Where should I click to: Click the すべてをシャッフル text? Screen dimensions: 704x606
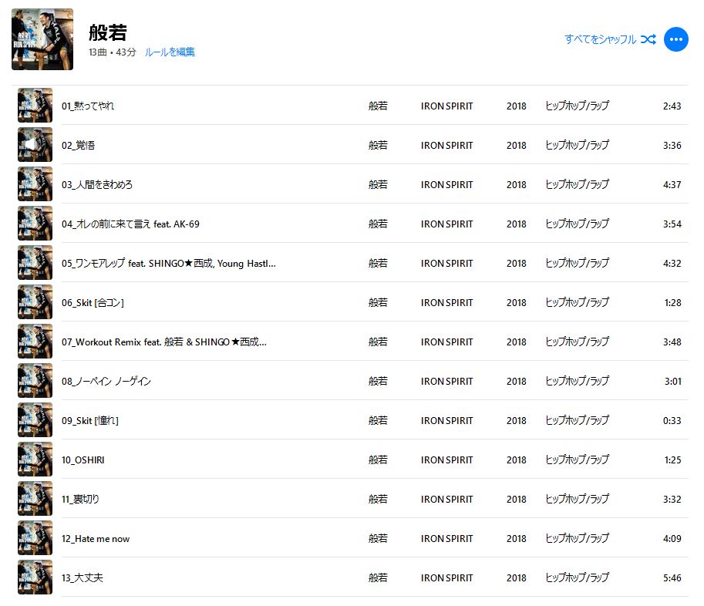[600, 39]
